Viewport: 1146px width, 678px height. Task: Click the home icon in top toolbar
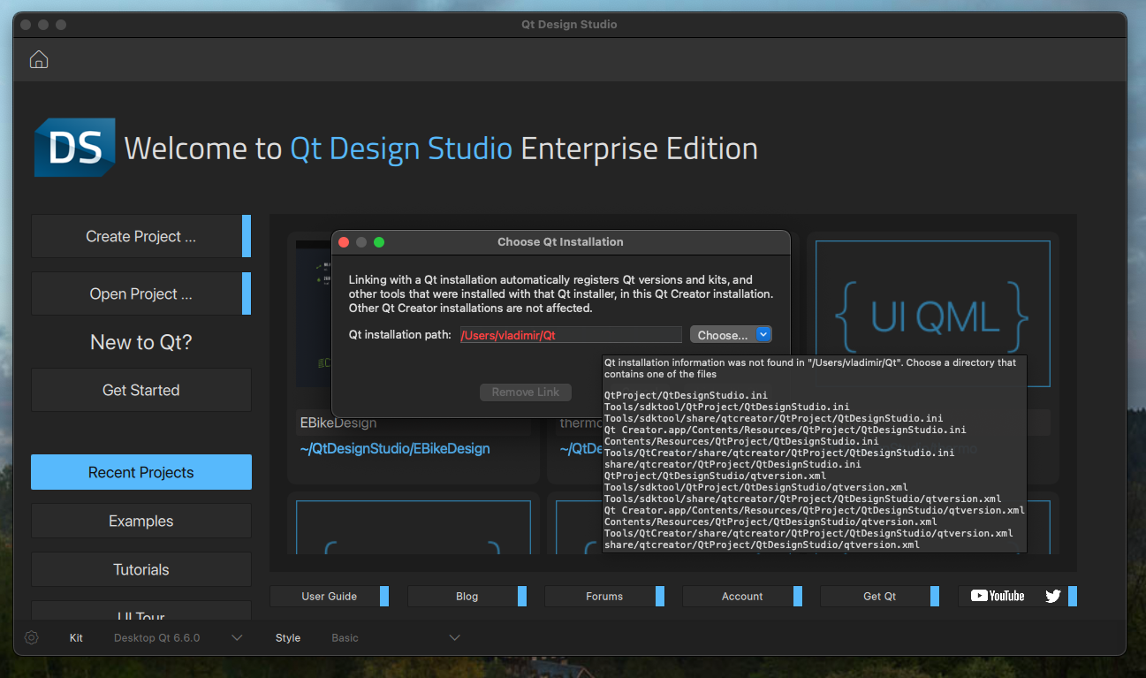click(x=39, y=59)
